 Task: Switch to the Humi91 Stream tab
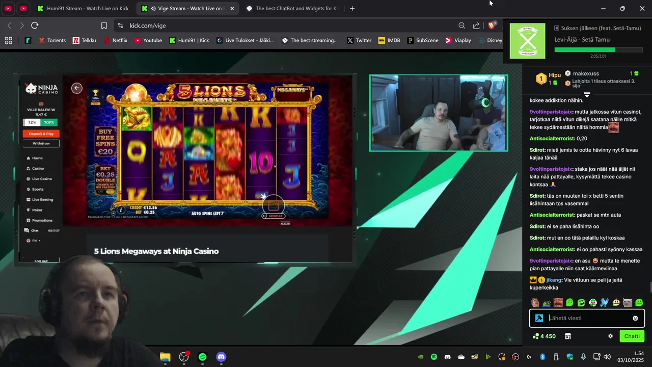(83, 8)
